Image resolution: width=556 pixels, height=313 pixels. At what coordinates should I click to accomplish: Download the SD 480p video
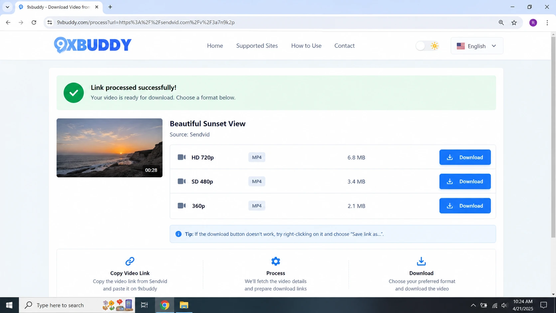[x=465, y=181]
